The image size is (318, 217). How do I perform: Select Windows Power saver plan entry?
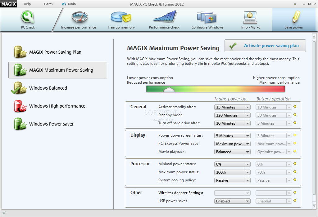point(58,124)
